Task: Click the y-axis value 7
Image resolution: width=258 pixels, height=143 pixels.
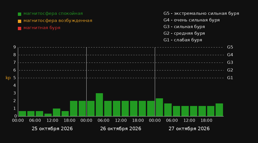Action: tap(15, 63)
